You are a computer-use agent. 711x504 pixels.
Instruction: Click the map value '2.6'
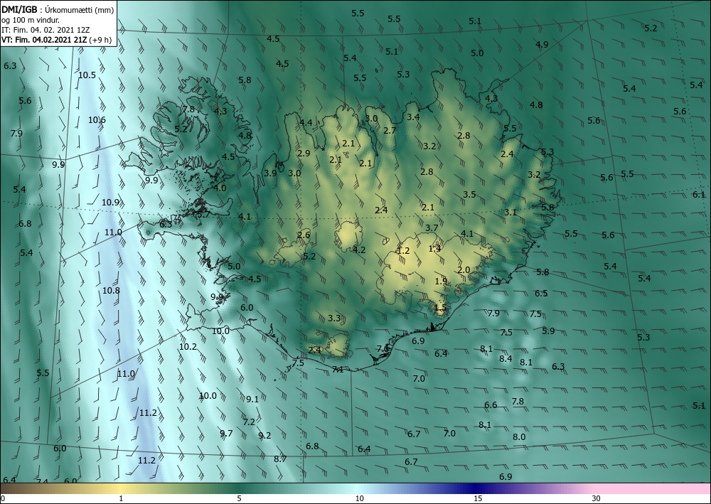[304, 235]
